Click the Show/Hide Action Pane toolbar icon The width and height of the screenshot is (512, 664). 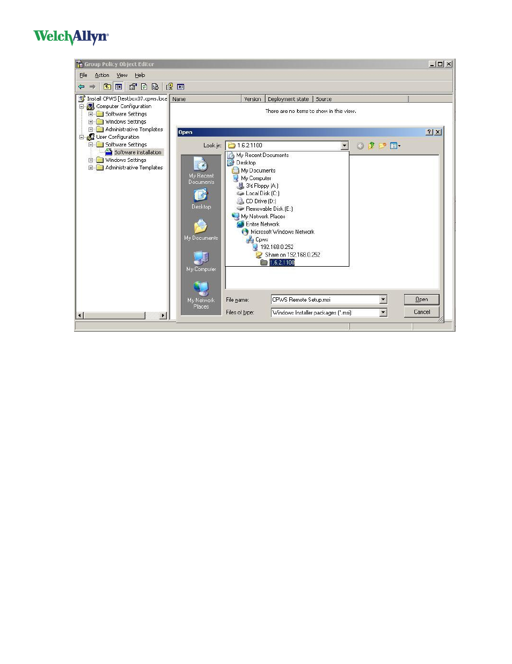[x=181, y=87]
